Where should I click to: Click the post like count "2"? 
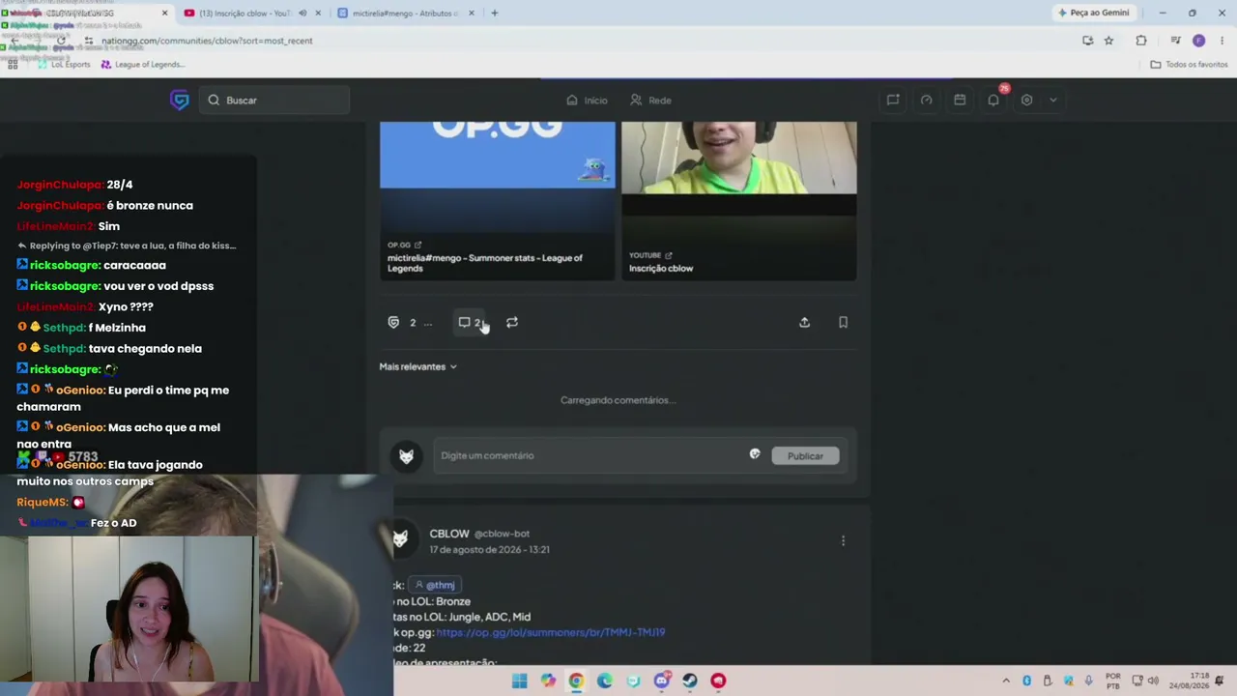coord(413,322)
